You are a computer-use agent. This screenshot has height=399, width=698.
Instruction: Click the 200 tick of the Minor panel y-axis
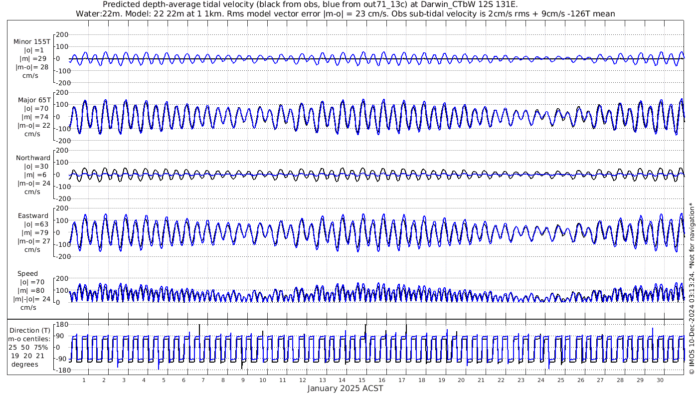point(62,35)
